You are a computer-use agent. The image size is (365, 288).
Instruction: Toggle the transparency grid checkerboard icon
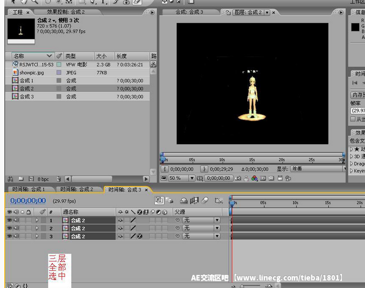click(271, 178)
